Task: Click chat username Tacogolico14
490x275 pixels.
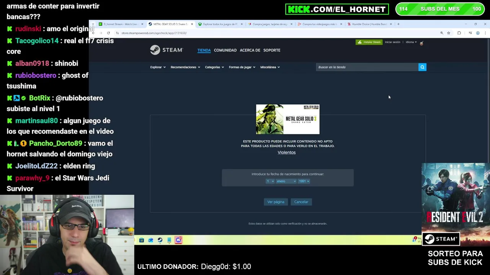Action: [x=37, y=40]
